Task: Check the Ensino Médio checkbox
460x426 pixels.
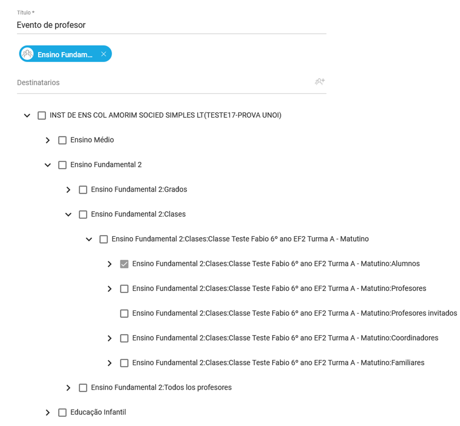Action: (x=62, y=140)
